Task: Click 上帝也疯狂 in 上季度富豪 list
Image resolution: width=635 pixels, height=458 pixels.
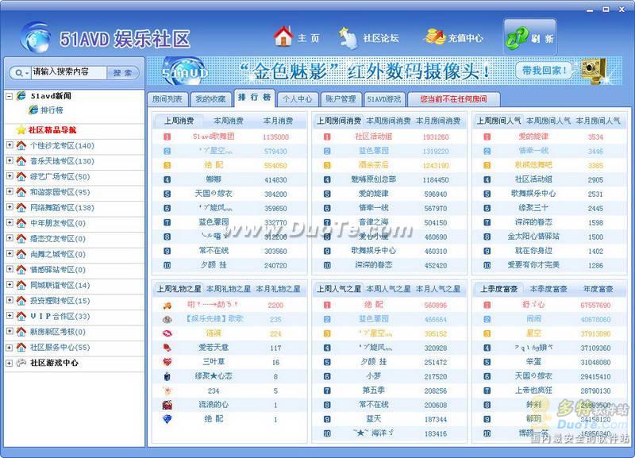Action: 533,391
